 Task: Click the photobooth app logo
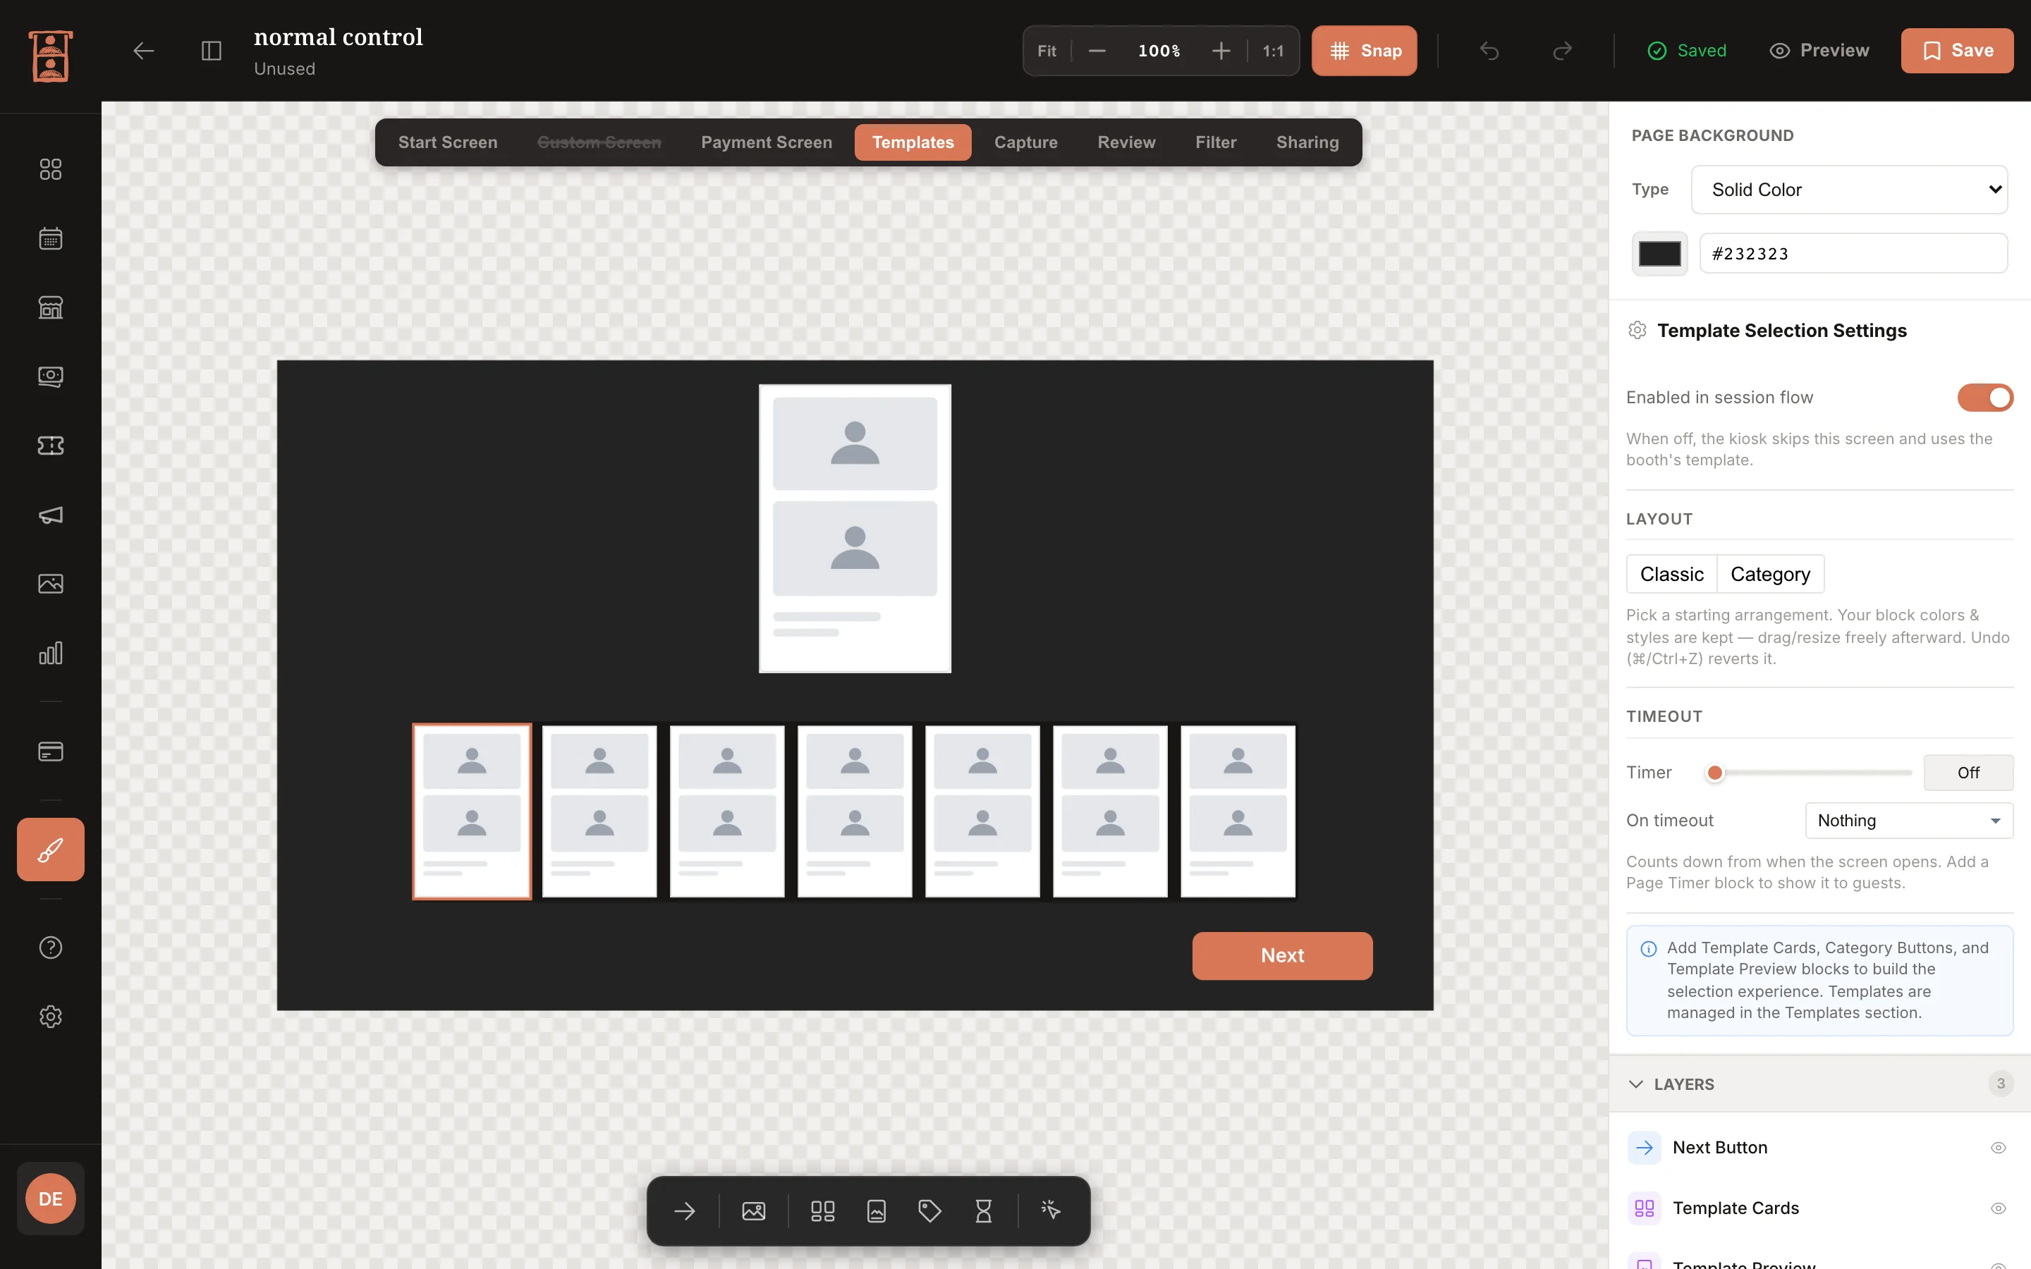point(50,56)
